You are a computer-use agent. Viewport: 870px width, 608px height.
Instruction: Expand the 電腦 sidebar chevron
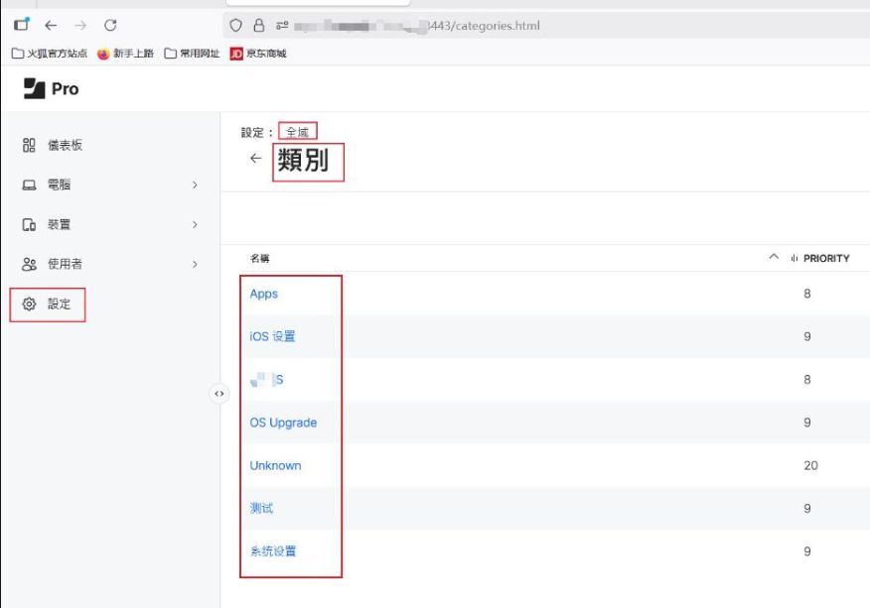click(195, 185)
